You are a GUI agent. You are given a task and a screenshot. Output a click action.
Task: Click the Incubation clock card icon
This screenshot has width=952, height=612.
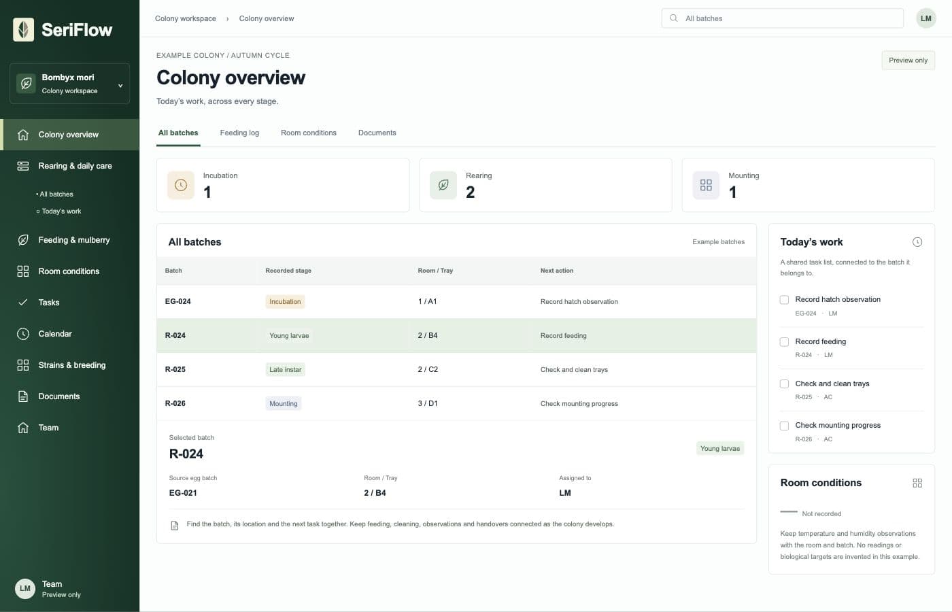(181, 185)
